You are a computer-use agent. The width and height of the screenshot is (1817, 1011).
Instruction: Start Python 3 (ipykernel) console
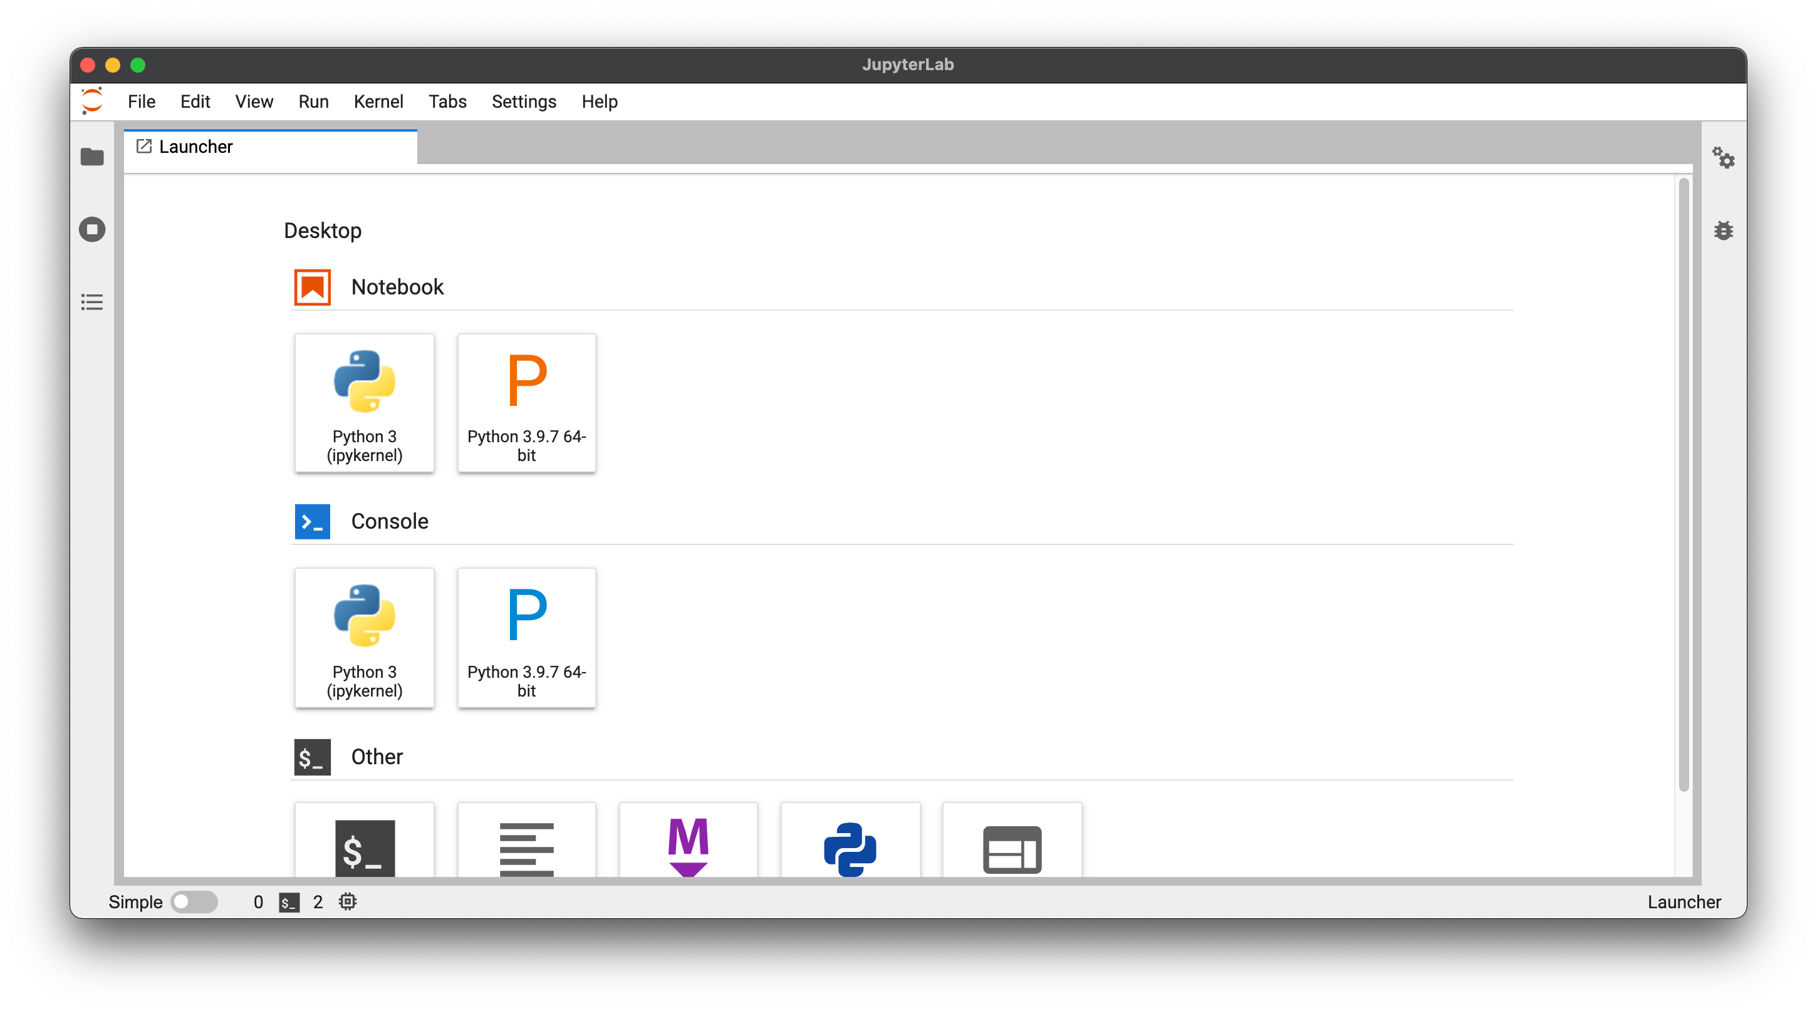[x=364, y=637]
